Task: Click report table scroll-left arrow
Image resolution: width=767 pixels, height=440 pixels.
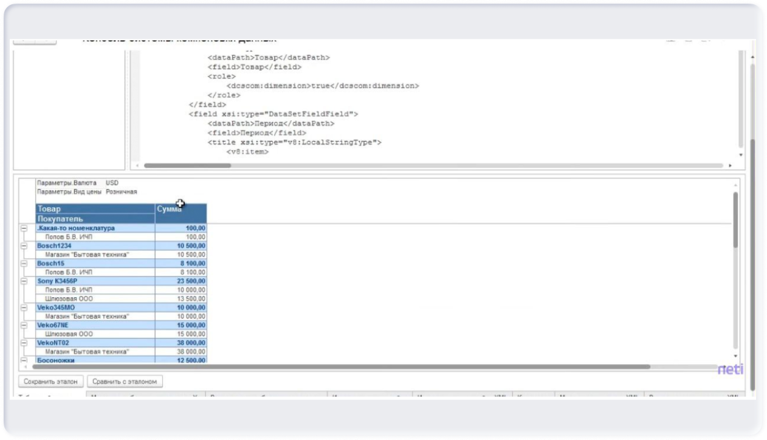Action: pos(25,366)
